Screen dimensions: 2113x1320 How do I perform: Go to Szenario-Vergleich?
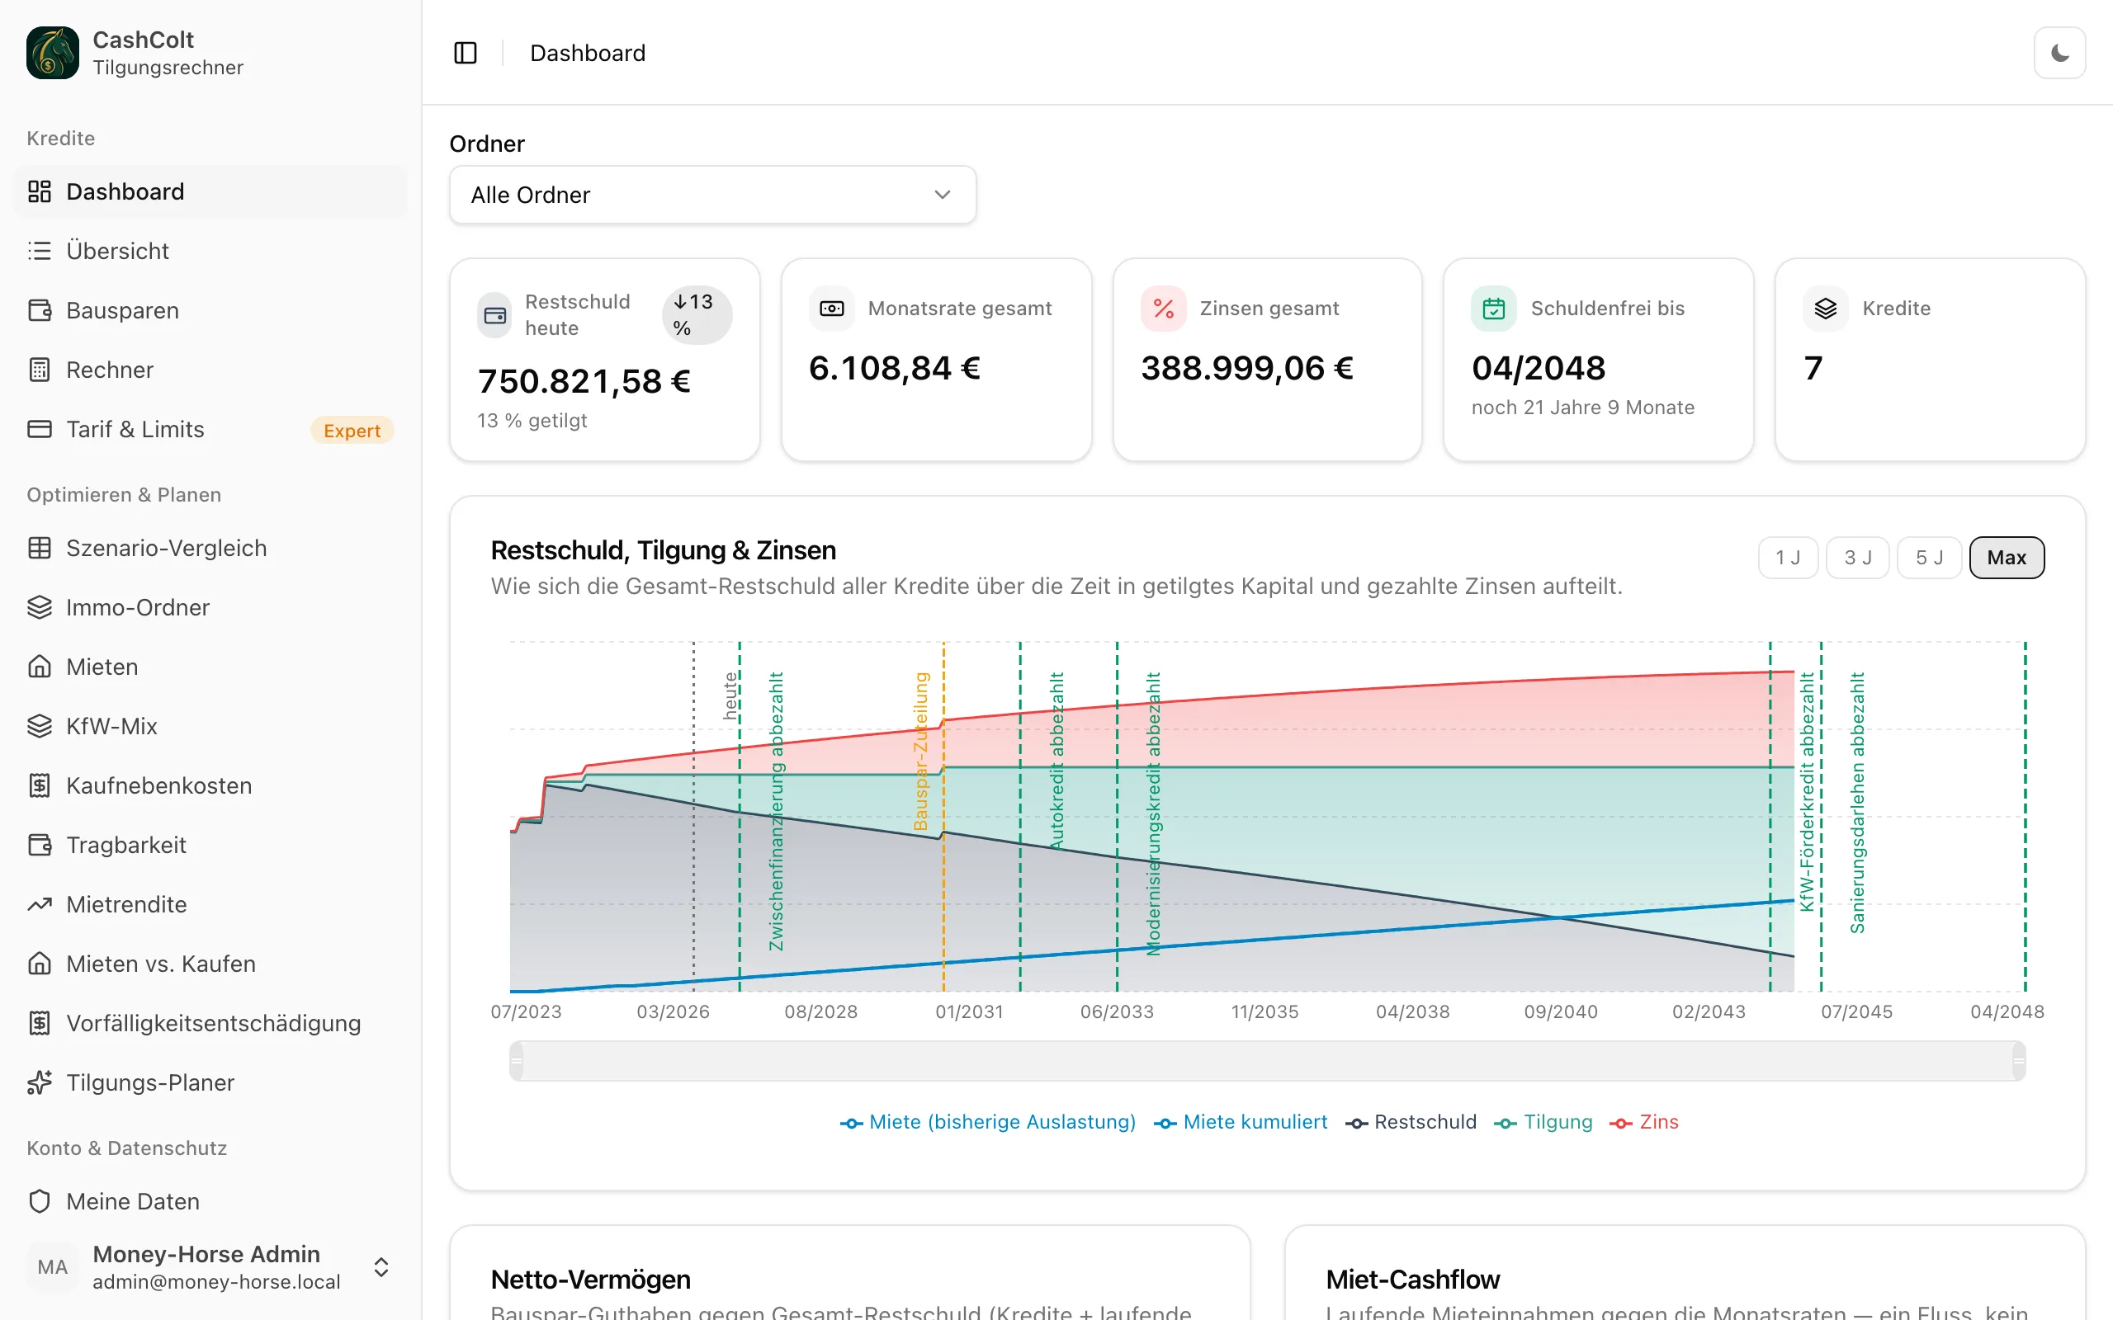tap(210, 547)
